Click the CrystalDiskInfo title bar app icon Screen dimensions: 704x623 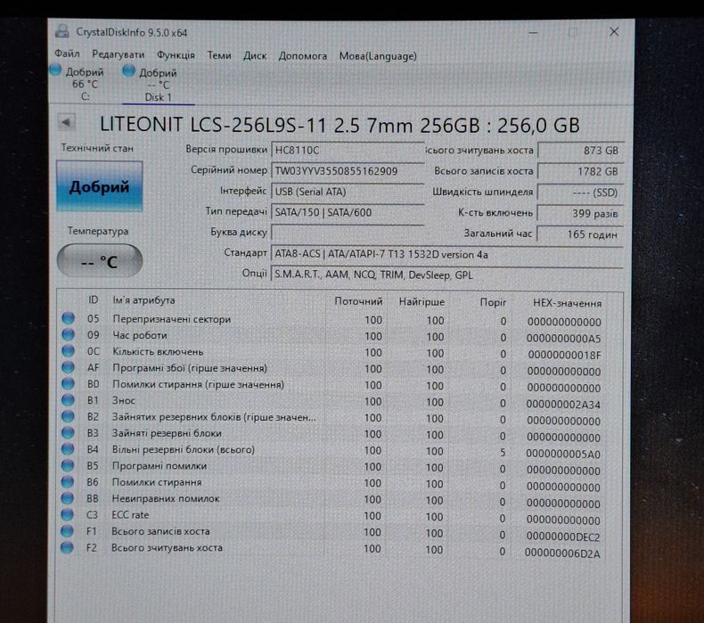[62, 31]
